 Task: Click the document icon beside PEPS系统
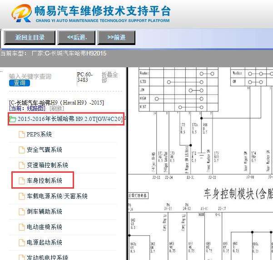[22, 135]
